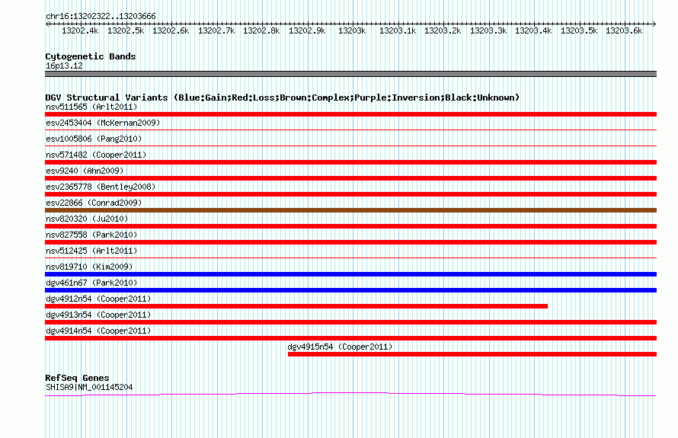Click the esv22866 (Conrad2009) label

pos(94,203)
